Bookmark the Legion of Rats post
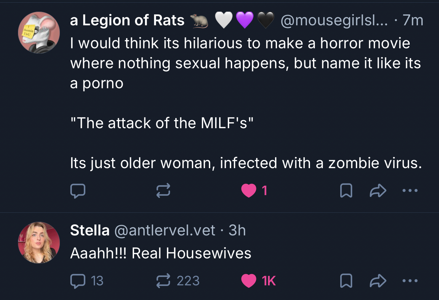The width and height of the screenshot is (439, 300). click(346, 191)
